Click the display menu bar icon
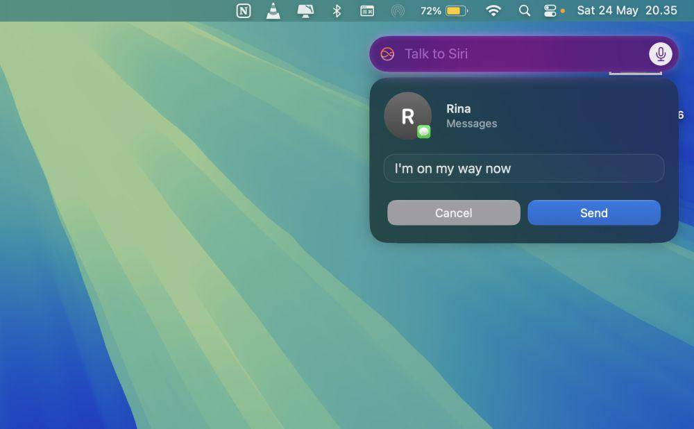The image size is (694, 429). tap(305, 10)
